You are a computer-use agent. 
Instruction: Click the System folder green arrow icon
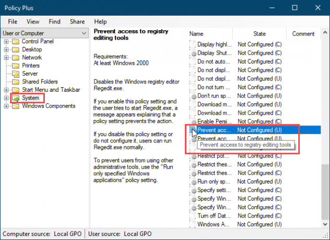click(16, 98)
